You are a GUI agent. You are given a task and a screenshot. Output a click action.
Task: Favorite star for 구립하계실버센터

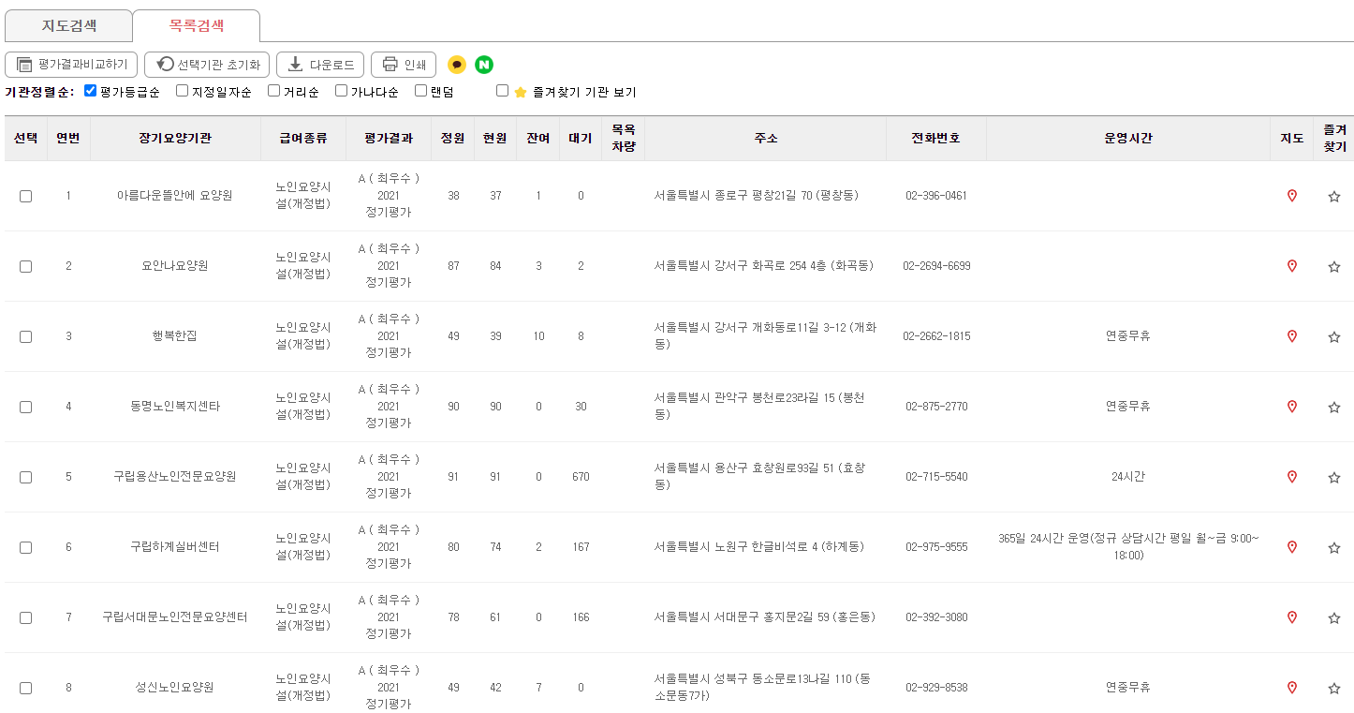click(1334, 548)
